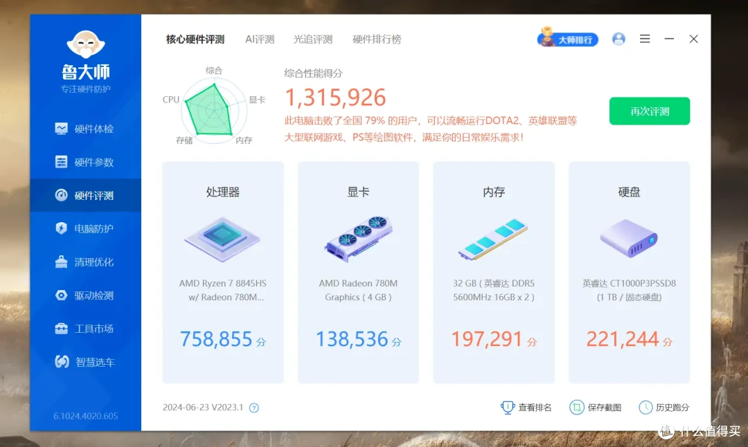Click the 再次评测 green button
The width and height of the screenshot is (748, 447).
pos(649,111)
